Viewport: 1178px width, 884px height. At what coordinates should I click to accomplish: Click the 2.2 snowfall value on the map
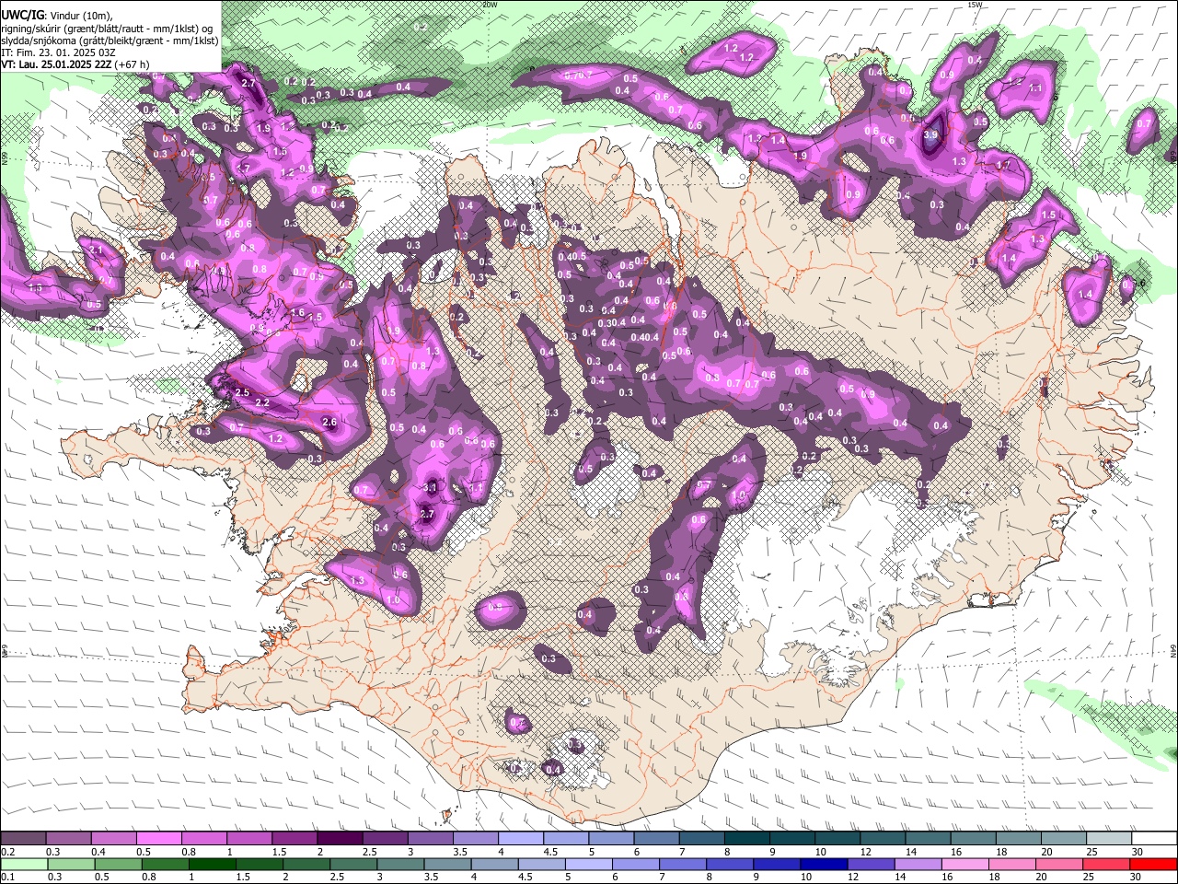click(262, 403)
